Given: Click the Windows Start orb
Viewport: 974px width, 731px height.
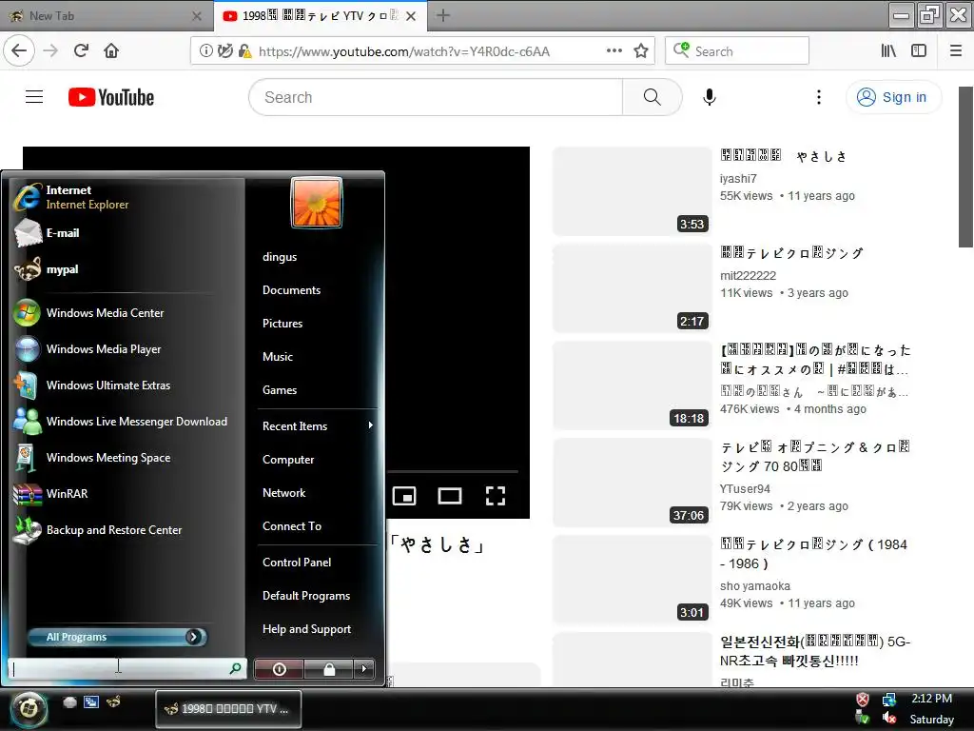Looking at the screenshot, I should click(28, 708).
